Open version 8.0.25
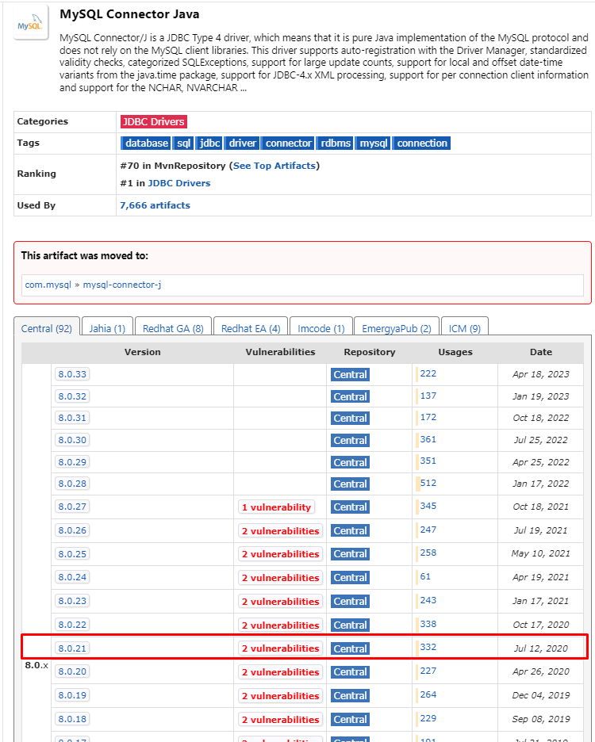 (x=72, y=553)
